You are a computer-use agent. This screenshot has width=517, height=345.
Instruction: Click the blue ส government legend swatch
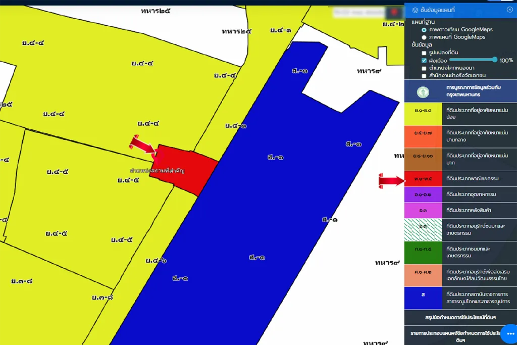[423, 294]
